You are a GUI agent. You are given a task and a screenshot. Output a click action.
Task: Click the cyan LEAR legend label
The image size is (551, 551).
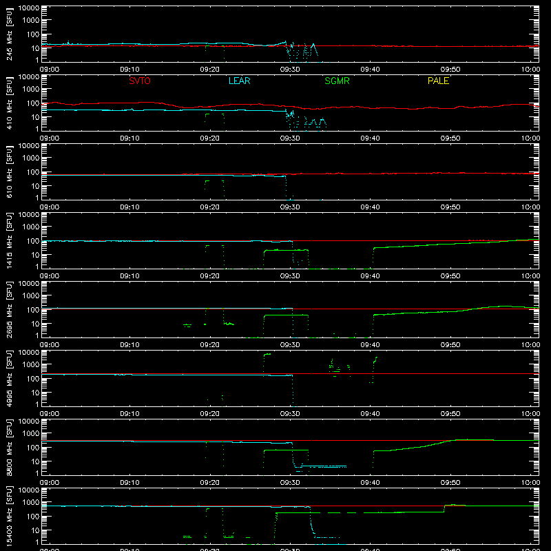(x=239, y=81)
